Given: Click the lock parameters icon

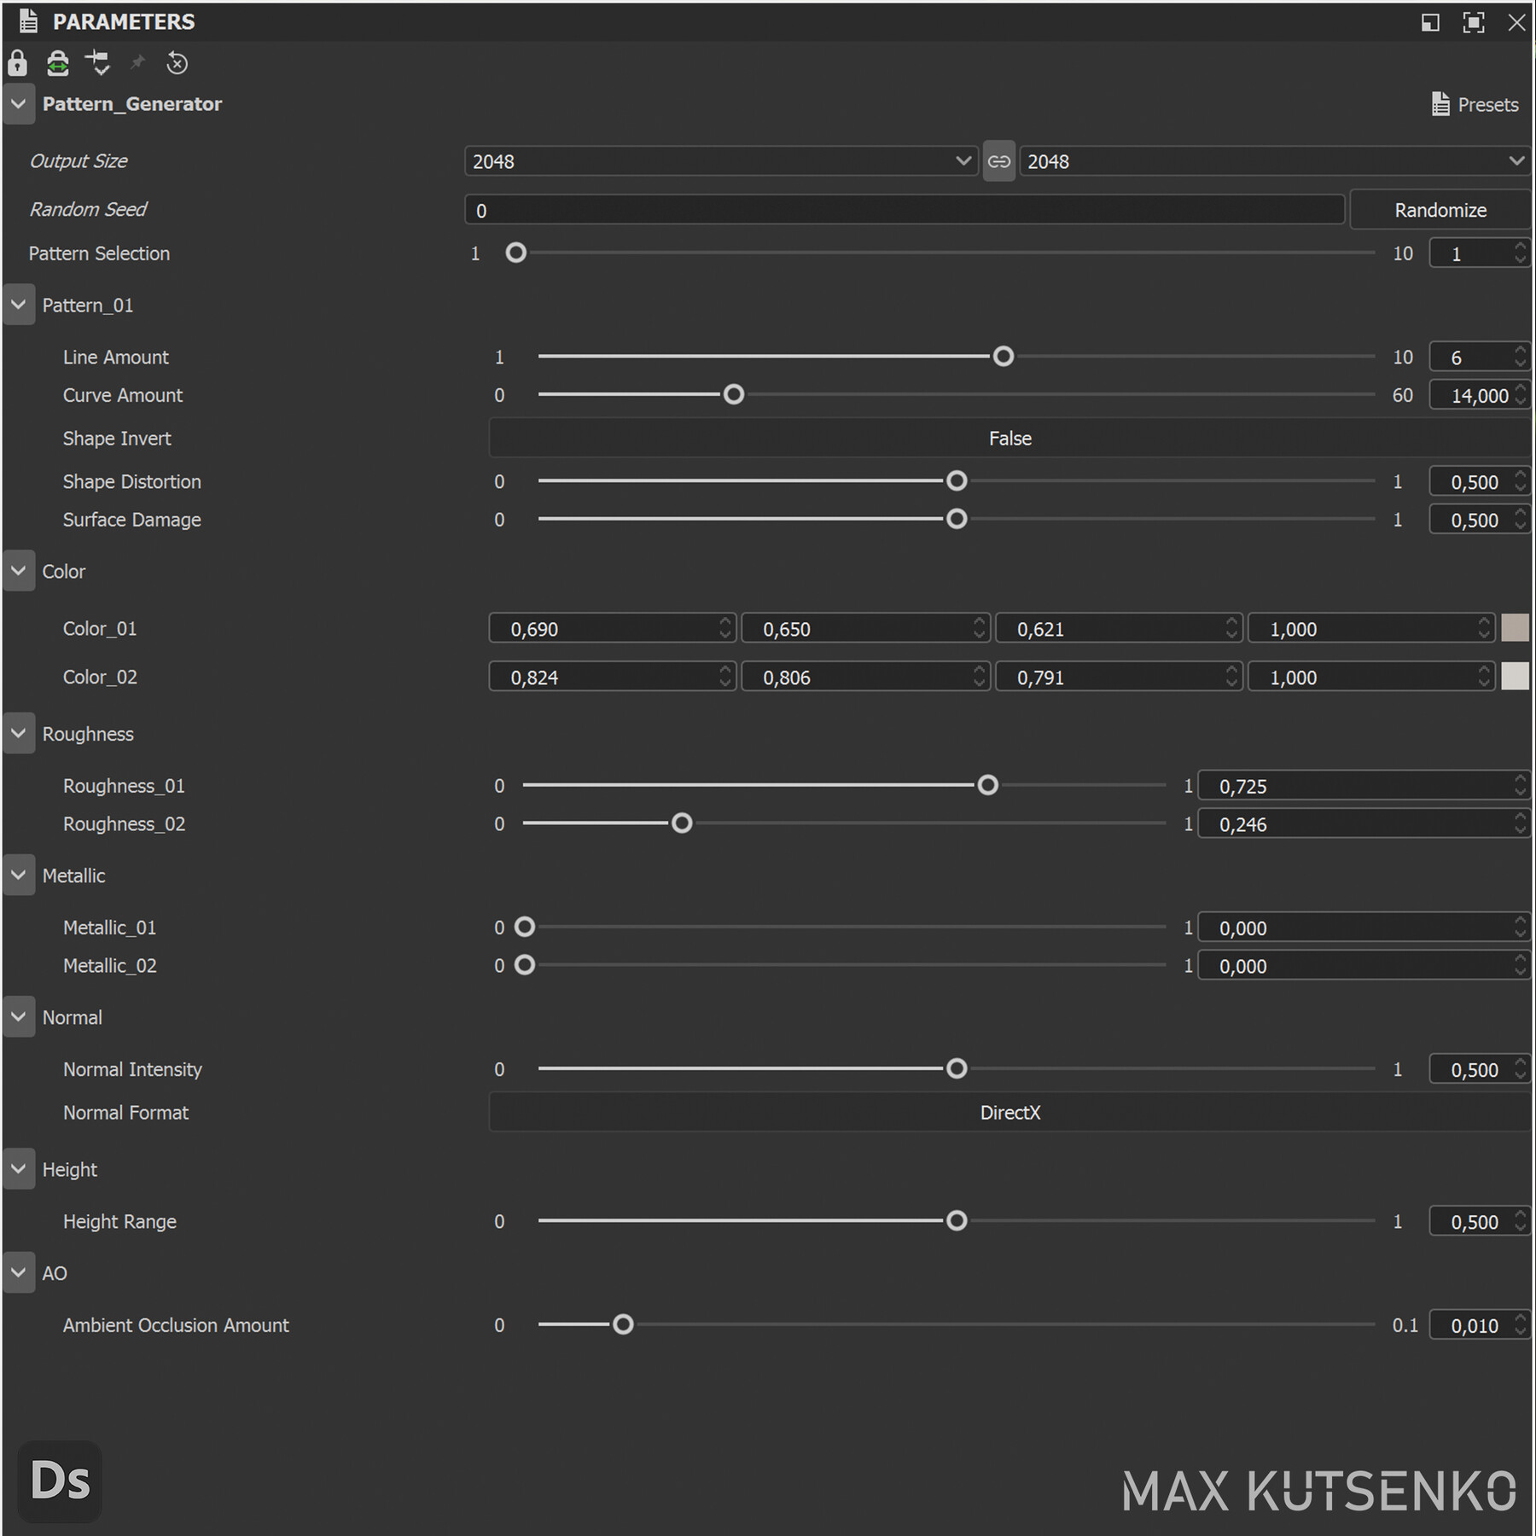Looking at the screenshot, I should (17, 63).
